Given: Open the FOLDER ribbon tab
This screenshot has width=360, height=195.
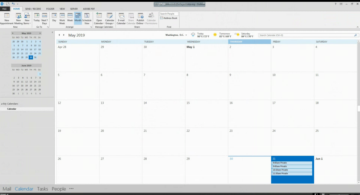Looking at the screenshot, I should (x=50, y=9).
